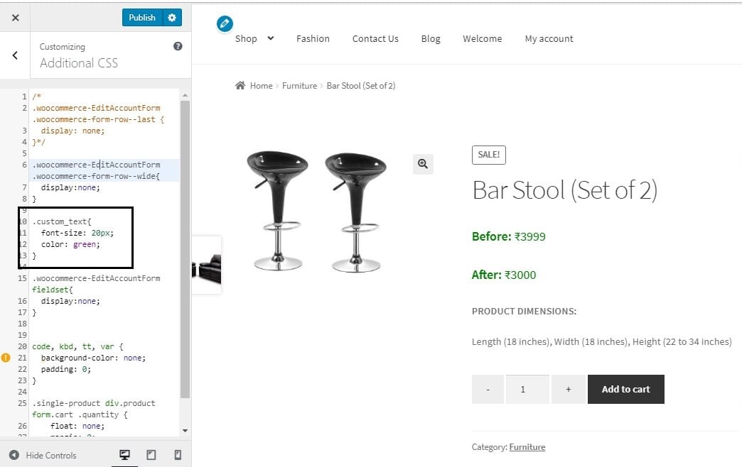Click the Publish button
Viewport: 742px width, 467px height.
click(141, 17)
